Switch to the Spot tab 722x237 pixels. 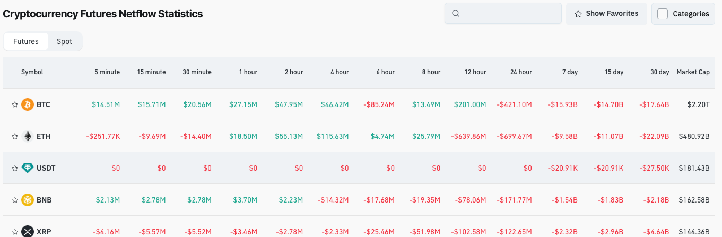coord(64,41)
